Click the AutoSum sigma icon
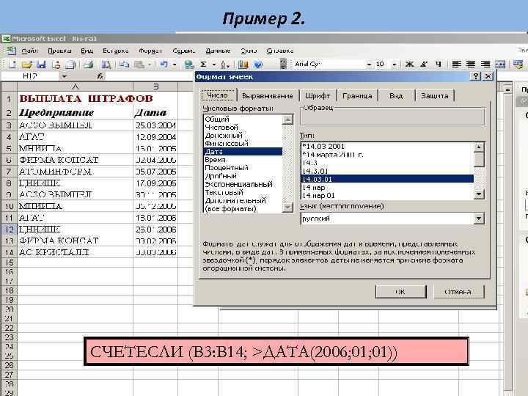Image resolution: width=528 pixels, height=396 pixels. (203, 64)
